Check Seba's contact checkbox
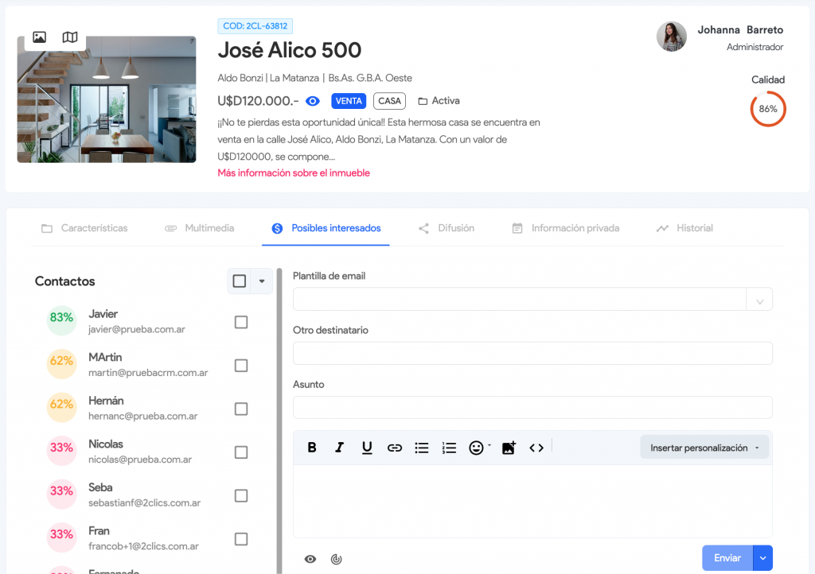815x574 pixels. click(240, 495)
